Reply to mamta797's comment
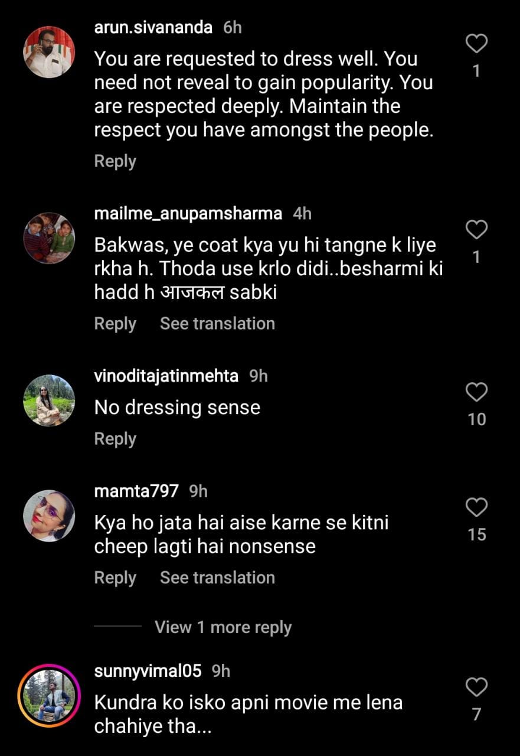 (115, 578)
